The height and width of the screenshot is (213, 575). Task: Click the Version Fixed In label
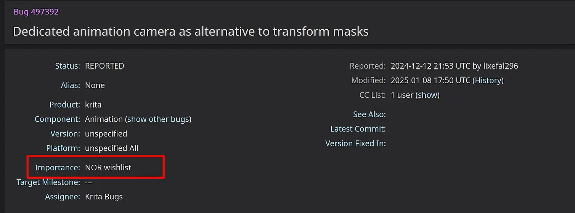click(x=355, y=143)
